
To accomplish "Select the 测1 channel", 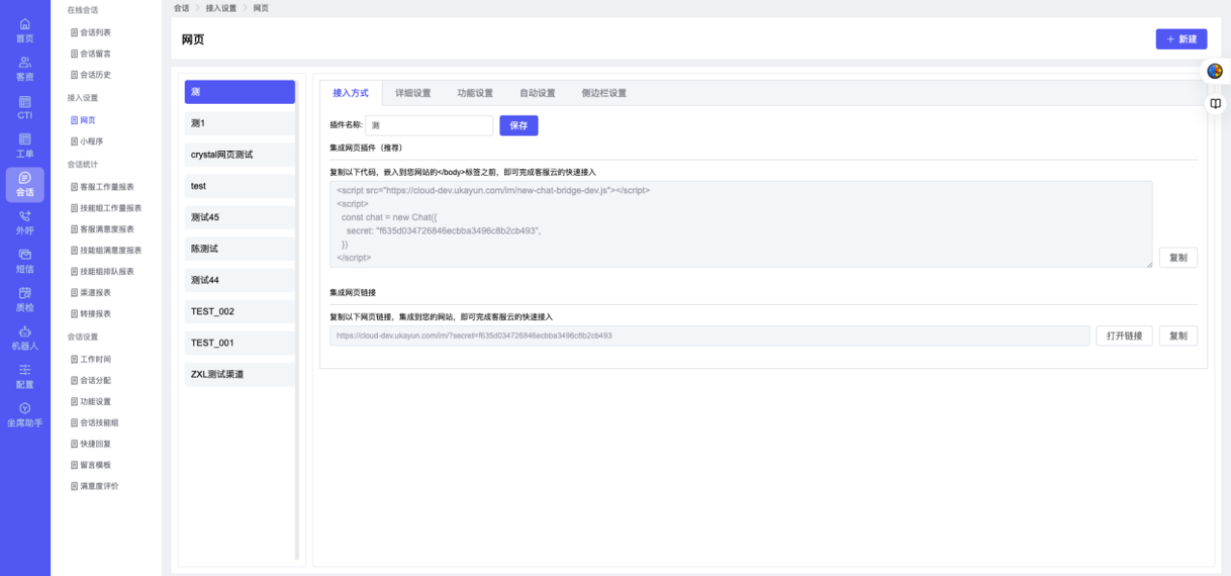I will pos(239,123).
